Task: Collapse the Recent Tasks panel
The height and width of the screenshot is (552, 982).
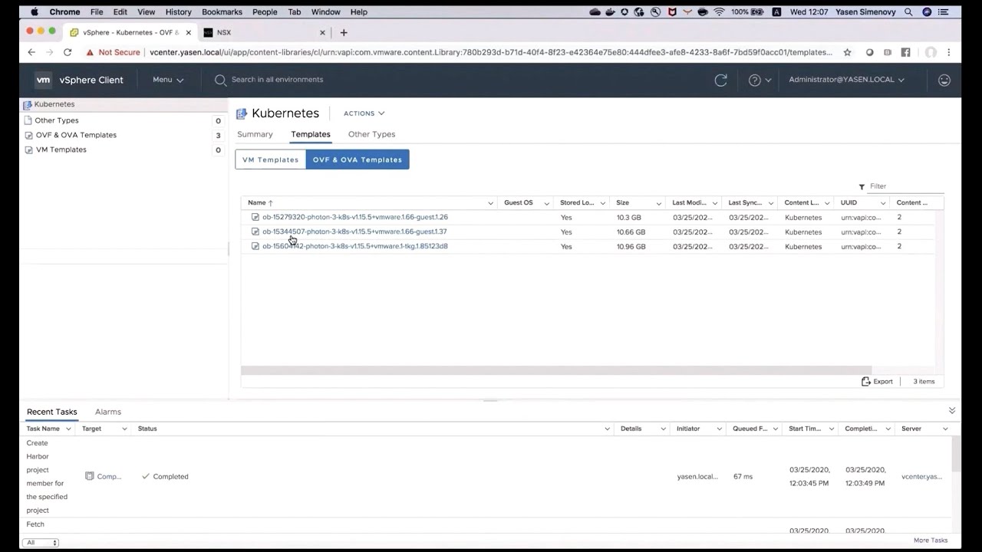Action: coord(952,411)
